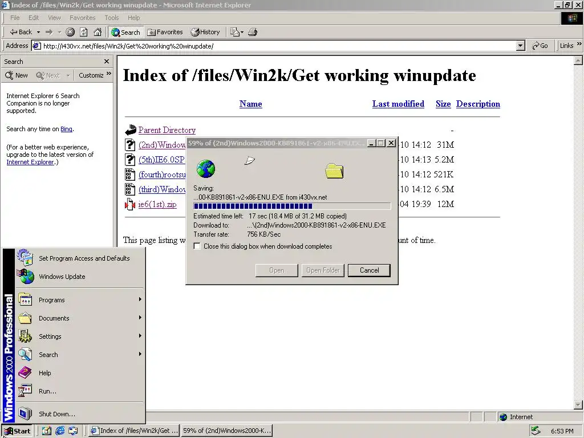
Task: Open Search entry in Start menu
Action: (80, 355)
